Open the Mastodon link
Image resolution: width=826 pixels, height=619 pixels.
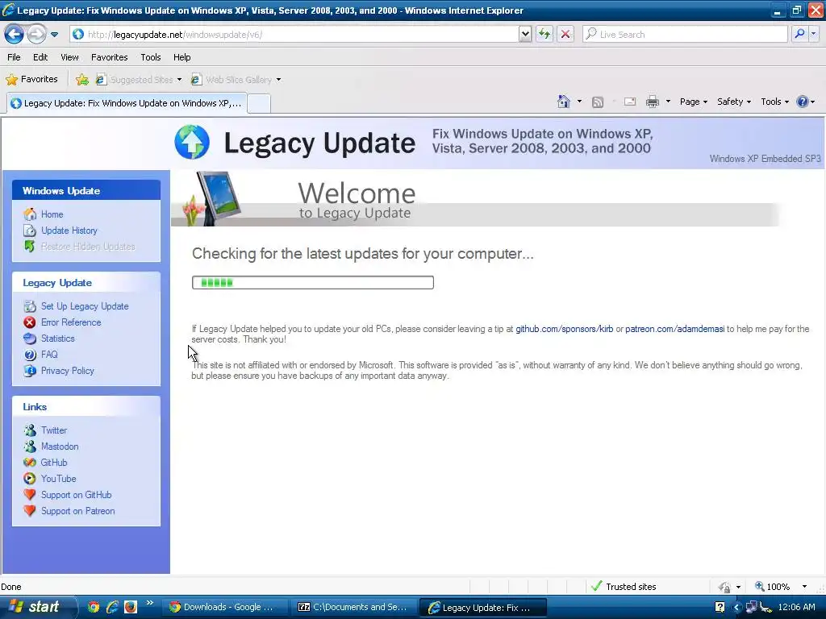(x=60, y=447)
